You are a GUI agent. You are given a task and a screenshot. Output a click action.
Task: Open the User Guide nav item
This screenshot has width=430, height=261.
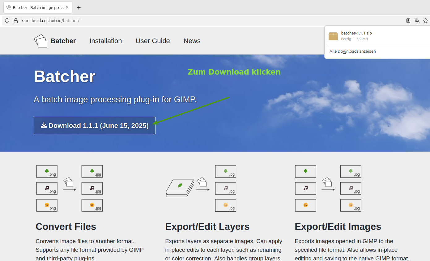[x=153, y=41]
